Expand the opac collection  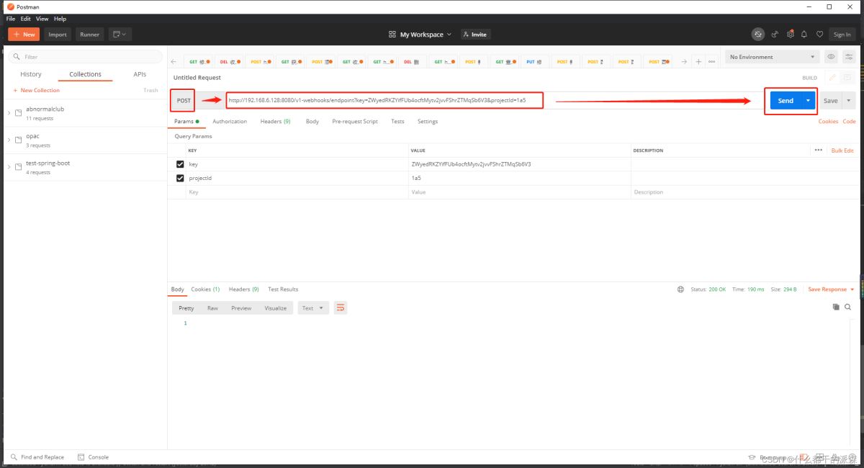[x=9, y=140]
